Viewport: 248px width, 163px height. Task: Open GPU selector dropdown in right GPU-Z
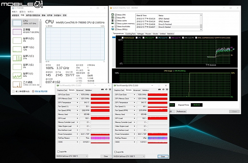129,156
